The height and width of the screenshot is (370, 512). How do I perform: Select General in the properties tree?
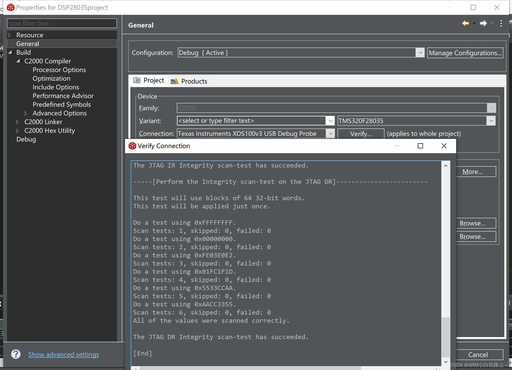28,44
